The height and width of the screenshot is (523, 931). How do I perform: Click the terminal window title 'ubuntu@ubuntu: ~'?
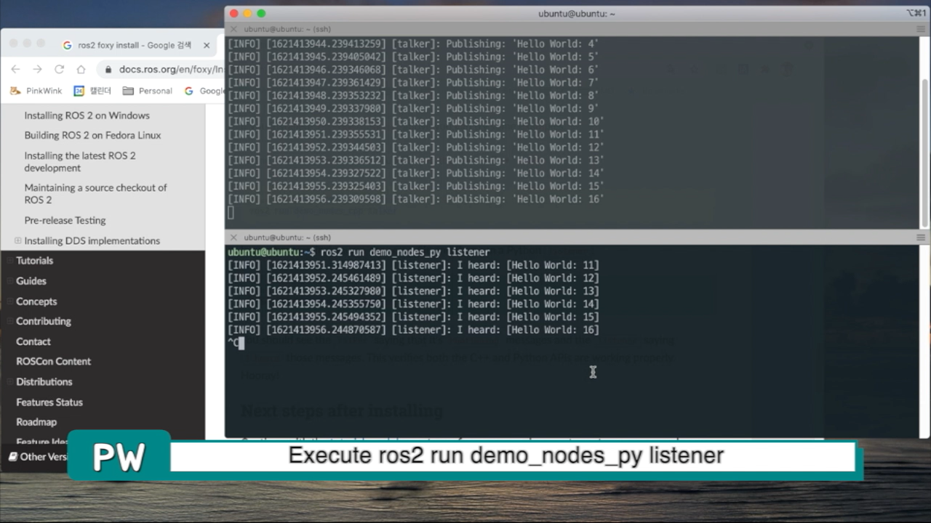point(576,13)
